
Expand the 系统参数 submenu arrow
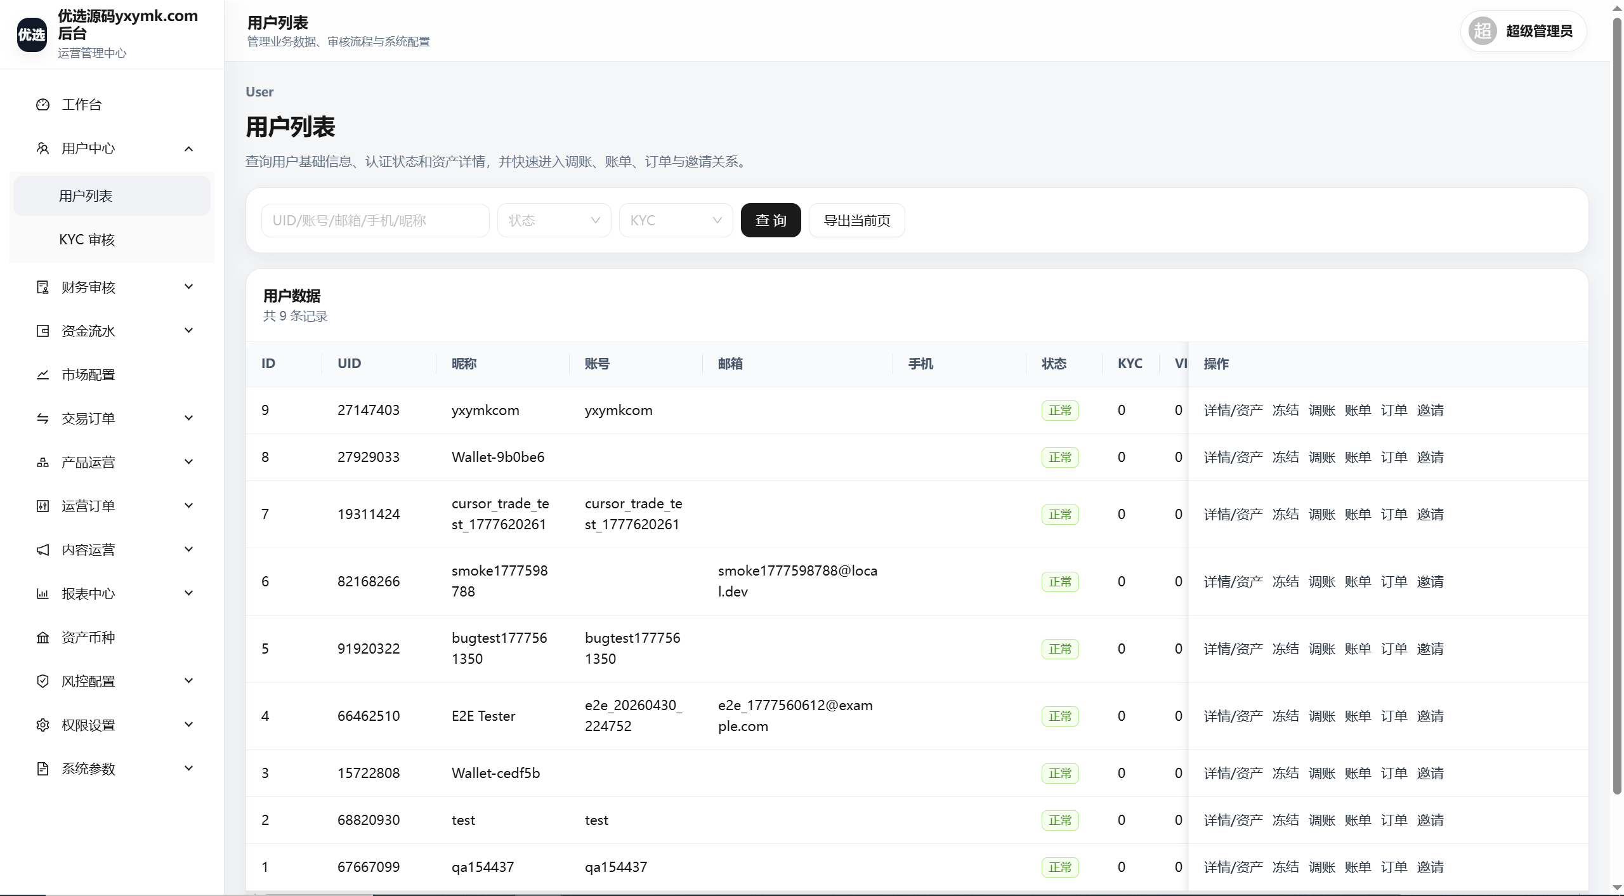coord(188,768)
